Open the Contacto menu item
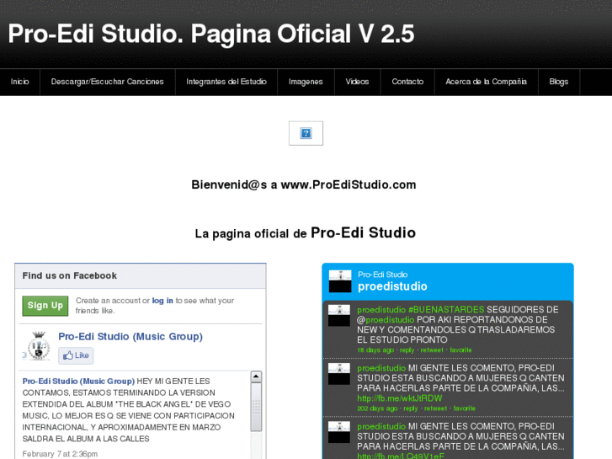612x459 pixels. click(x=407, y=82)
